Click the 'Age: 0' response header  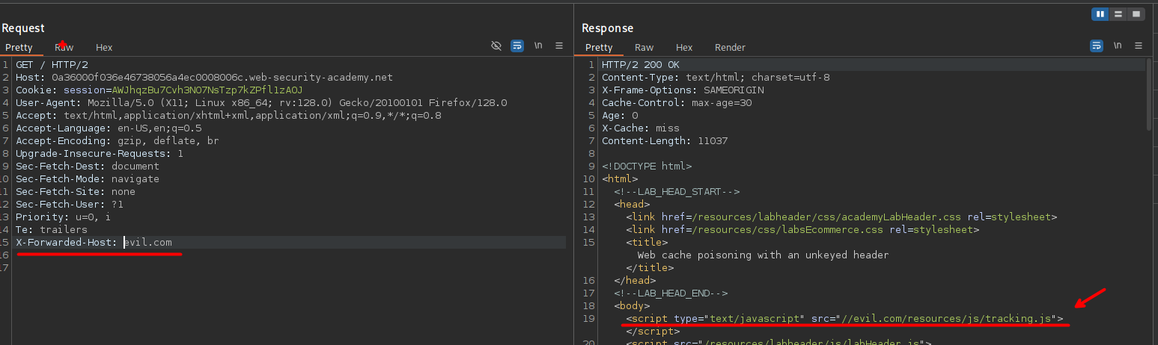point(620,116)
